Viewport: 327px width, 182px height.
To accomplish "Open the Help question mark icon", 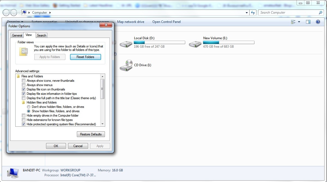I will coord(318,22).
